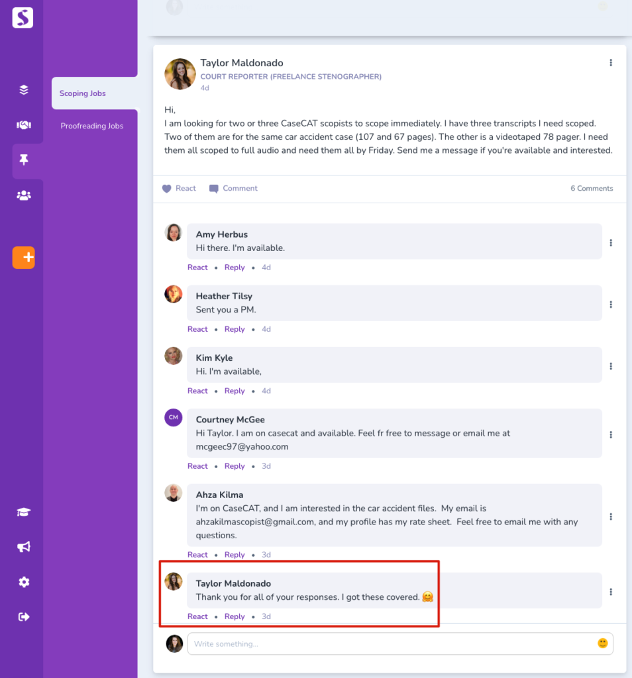Click the orange plus create button
Screen dimensions: 632x678
coord(24,258)
